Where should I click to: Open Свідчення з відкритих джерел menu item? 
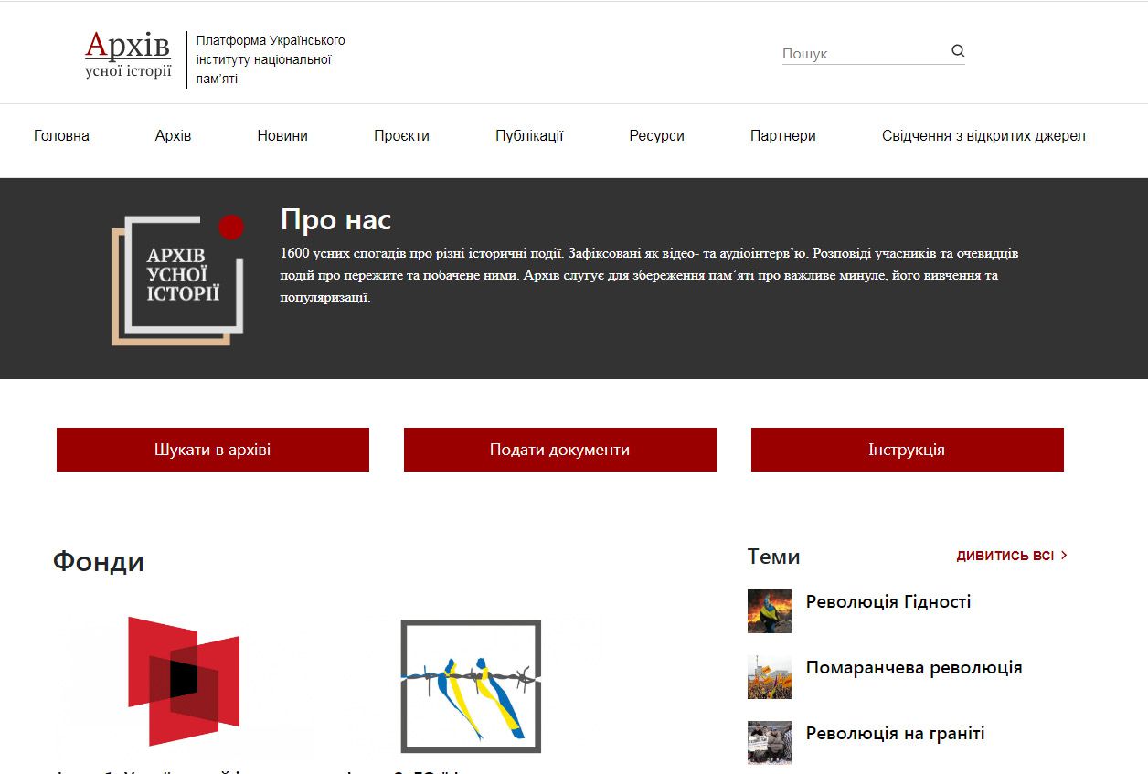[x=983, y=136]
